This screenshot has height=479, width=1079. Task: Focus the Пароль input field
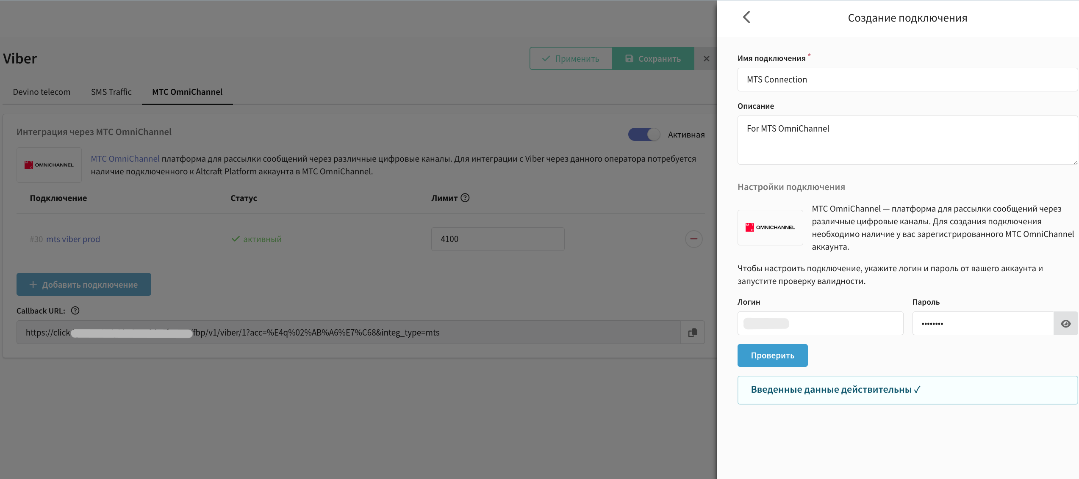pos(983,324)
